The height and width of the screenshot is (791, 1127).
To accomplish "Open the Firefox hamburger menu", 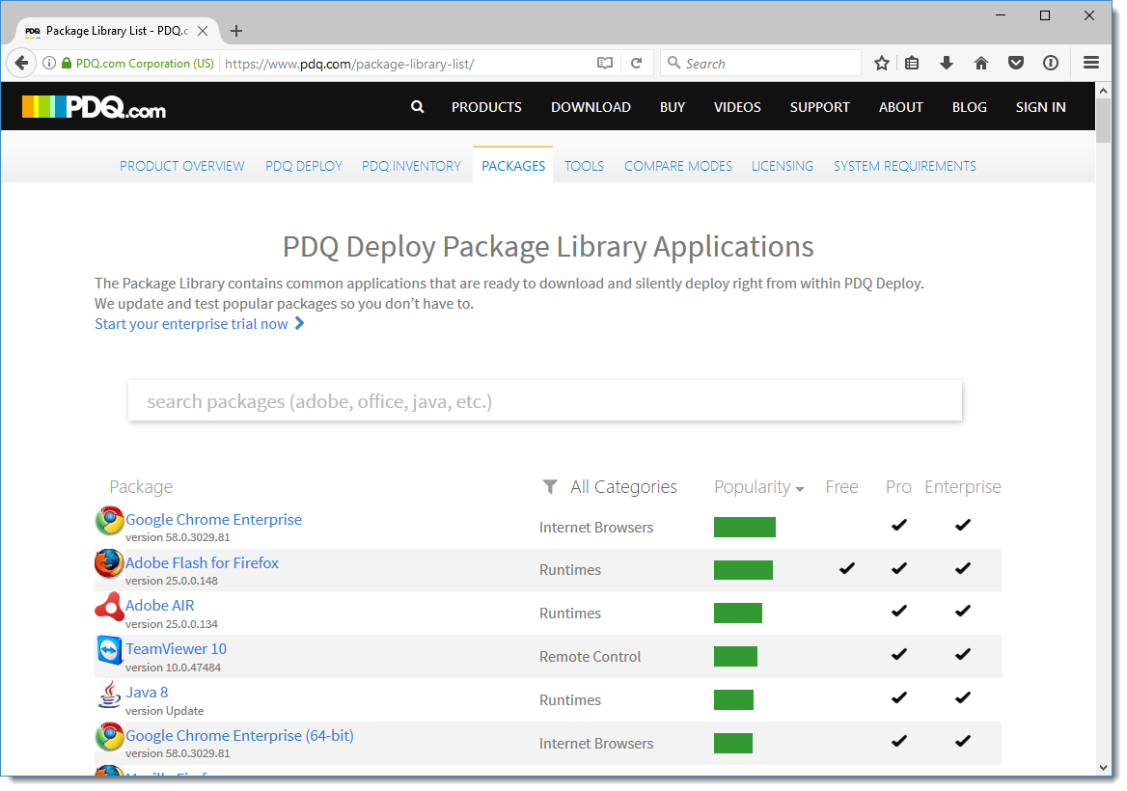I will click(x=1091, y=64).
